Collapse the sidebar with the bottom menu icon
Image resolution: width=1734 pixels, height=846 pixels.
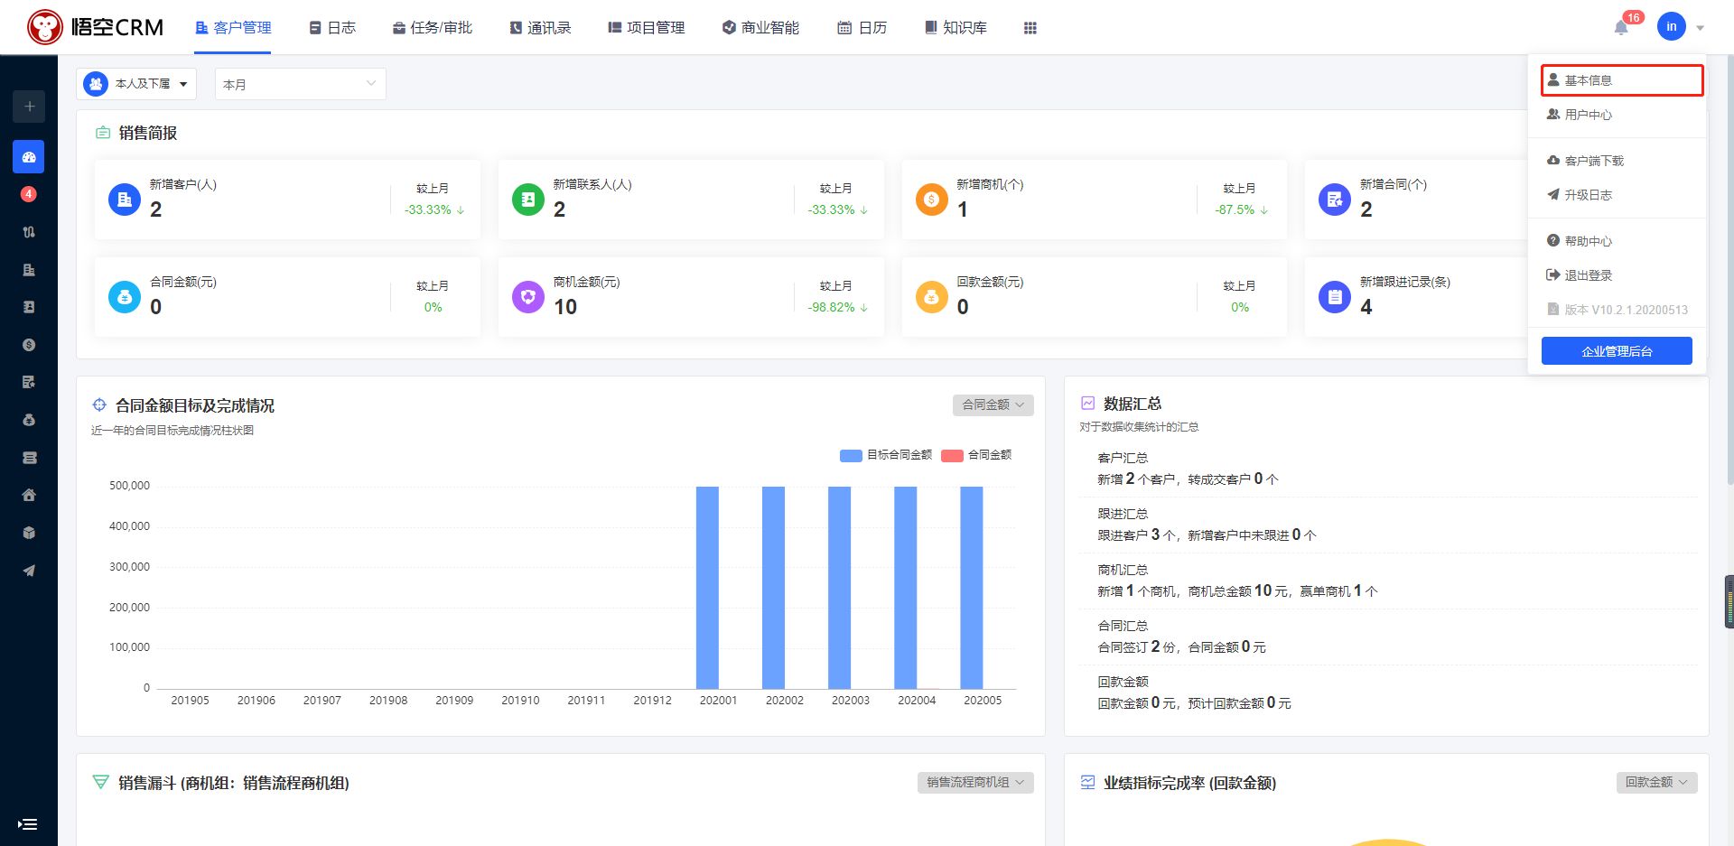(28, 823)
